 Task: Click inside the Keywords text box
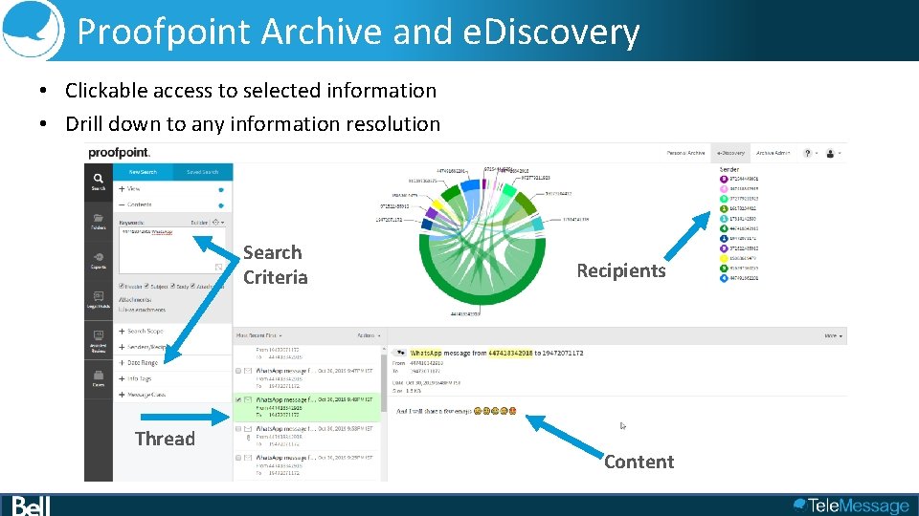171,250
